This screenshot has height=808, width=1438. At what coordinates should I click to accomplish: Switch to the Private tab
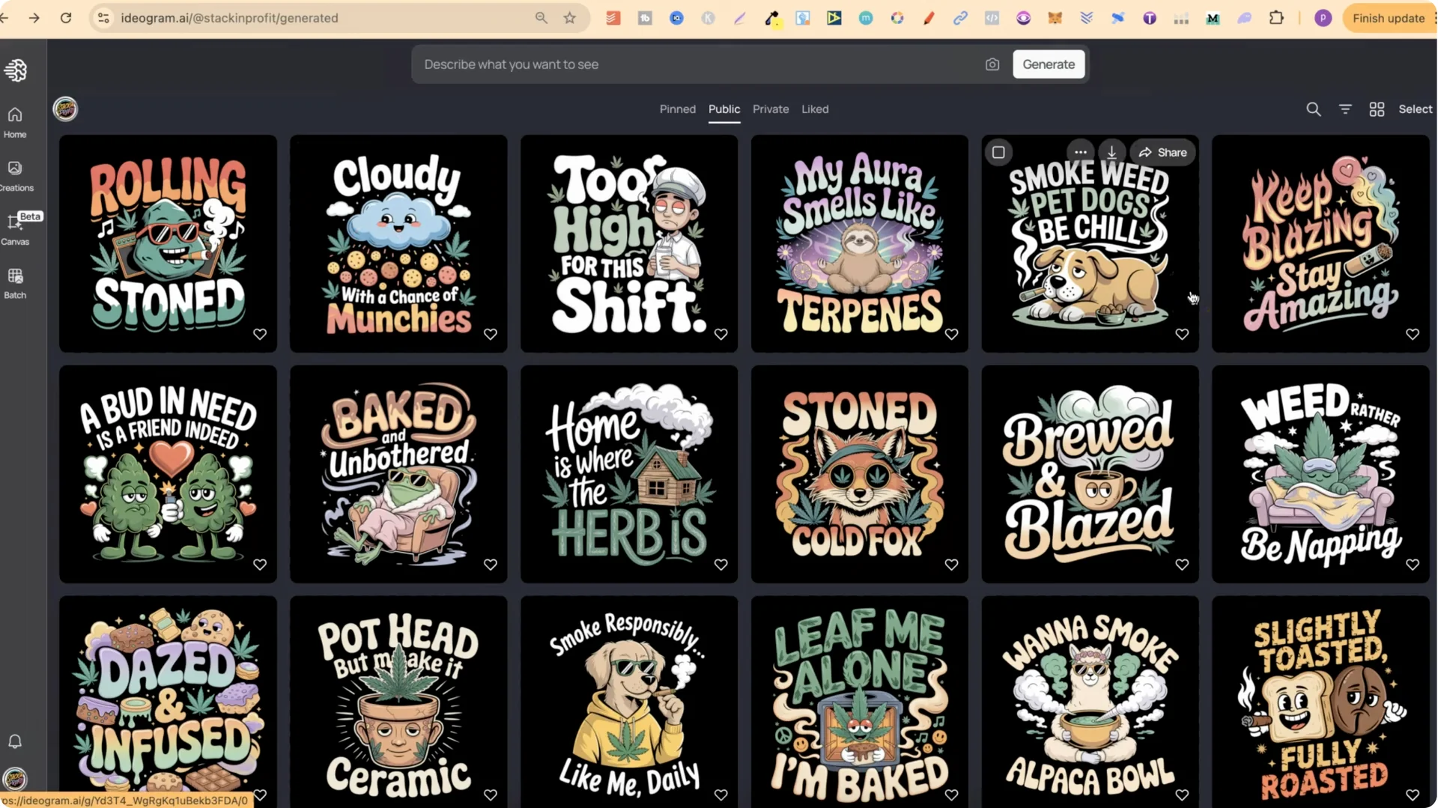tap(770, 109)
